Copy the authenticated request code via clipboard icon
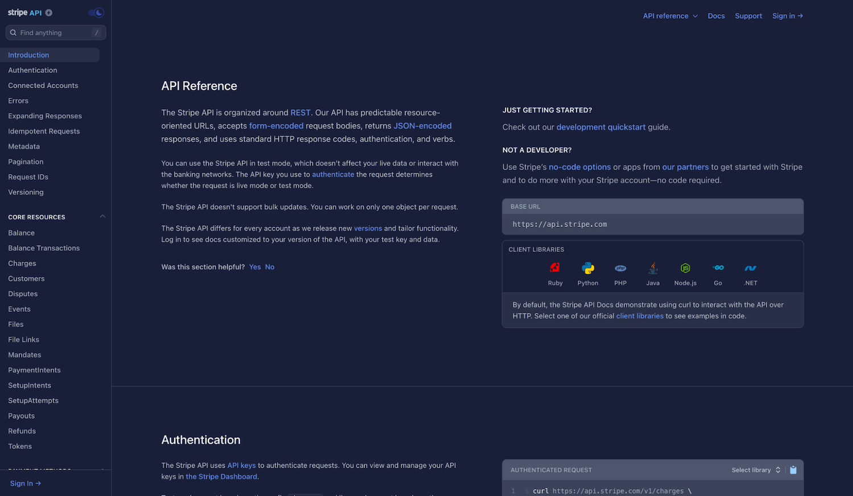This screenshot has height=496, width=853. [793, 470]
